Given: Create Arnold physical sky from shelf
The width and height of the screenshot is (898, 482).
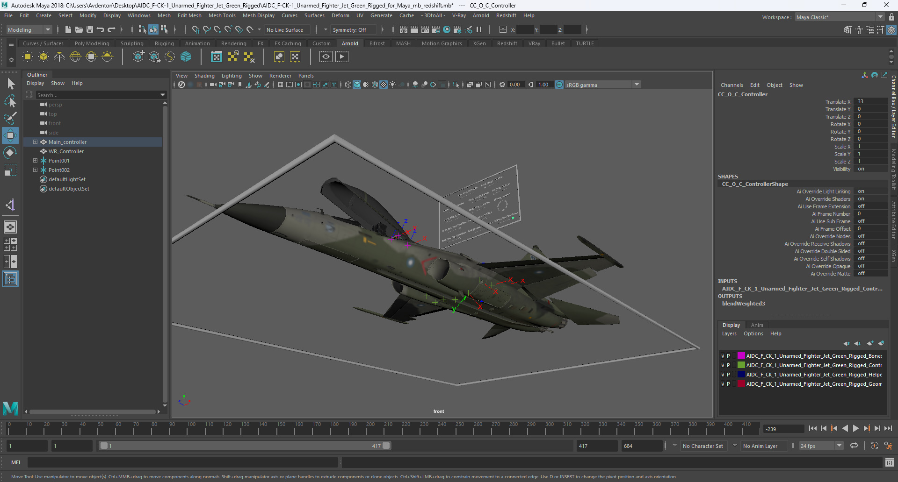Looking at the screenshot, I should (107, 57).
